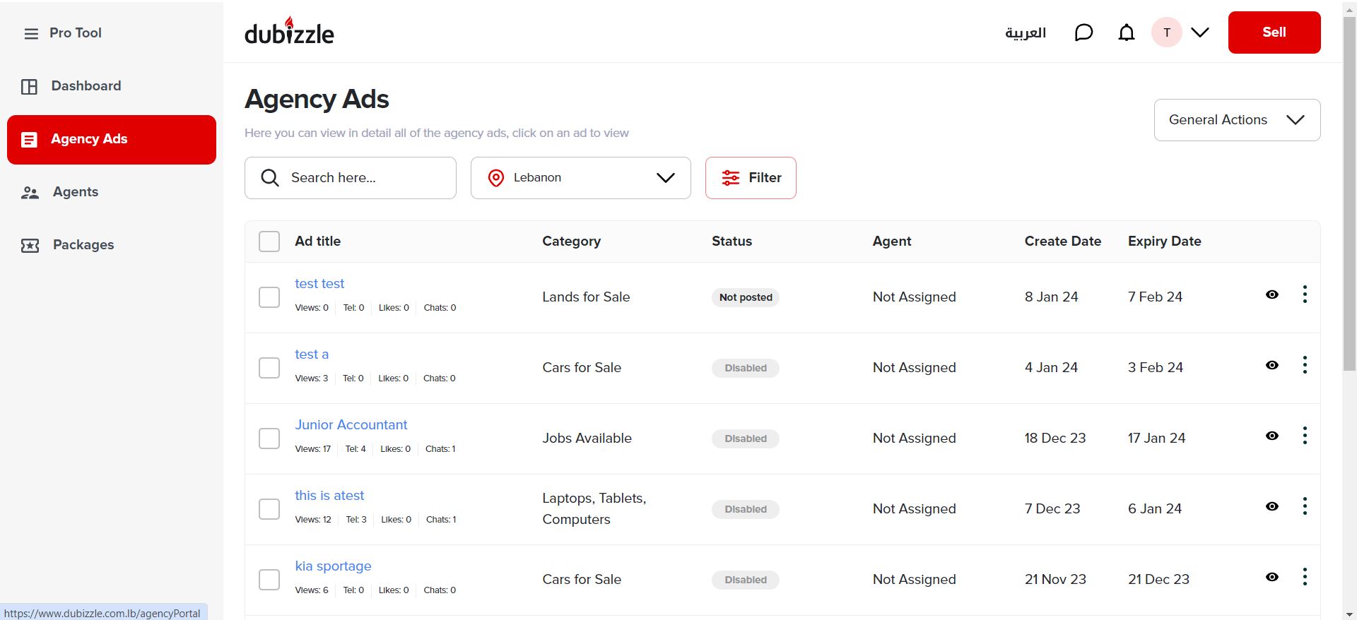Click the 18 Dec 23 create date
1357x620 pixels.
tap(1055, 439)
